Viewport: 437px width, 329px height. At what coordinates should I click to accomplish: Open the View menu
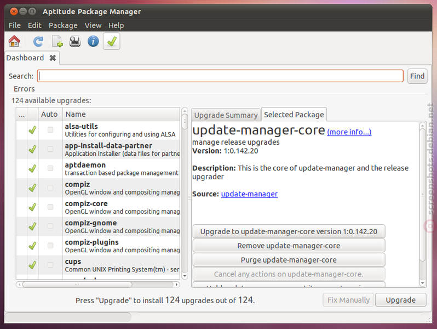(93, 25)
